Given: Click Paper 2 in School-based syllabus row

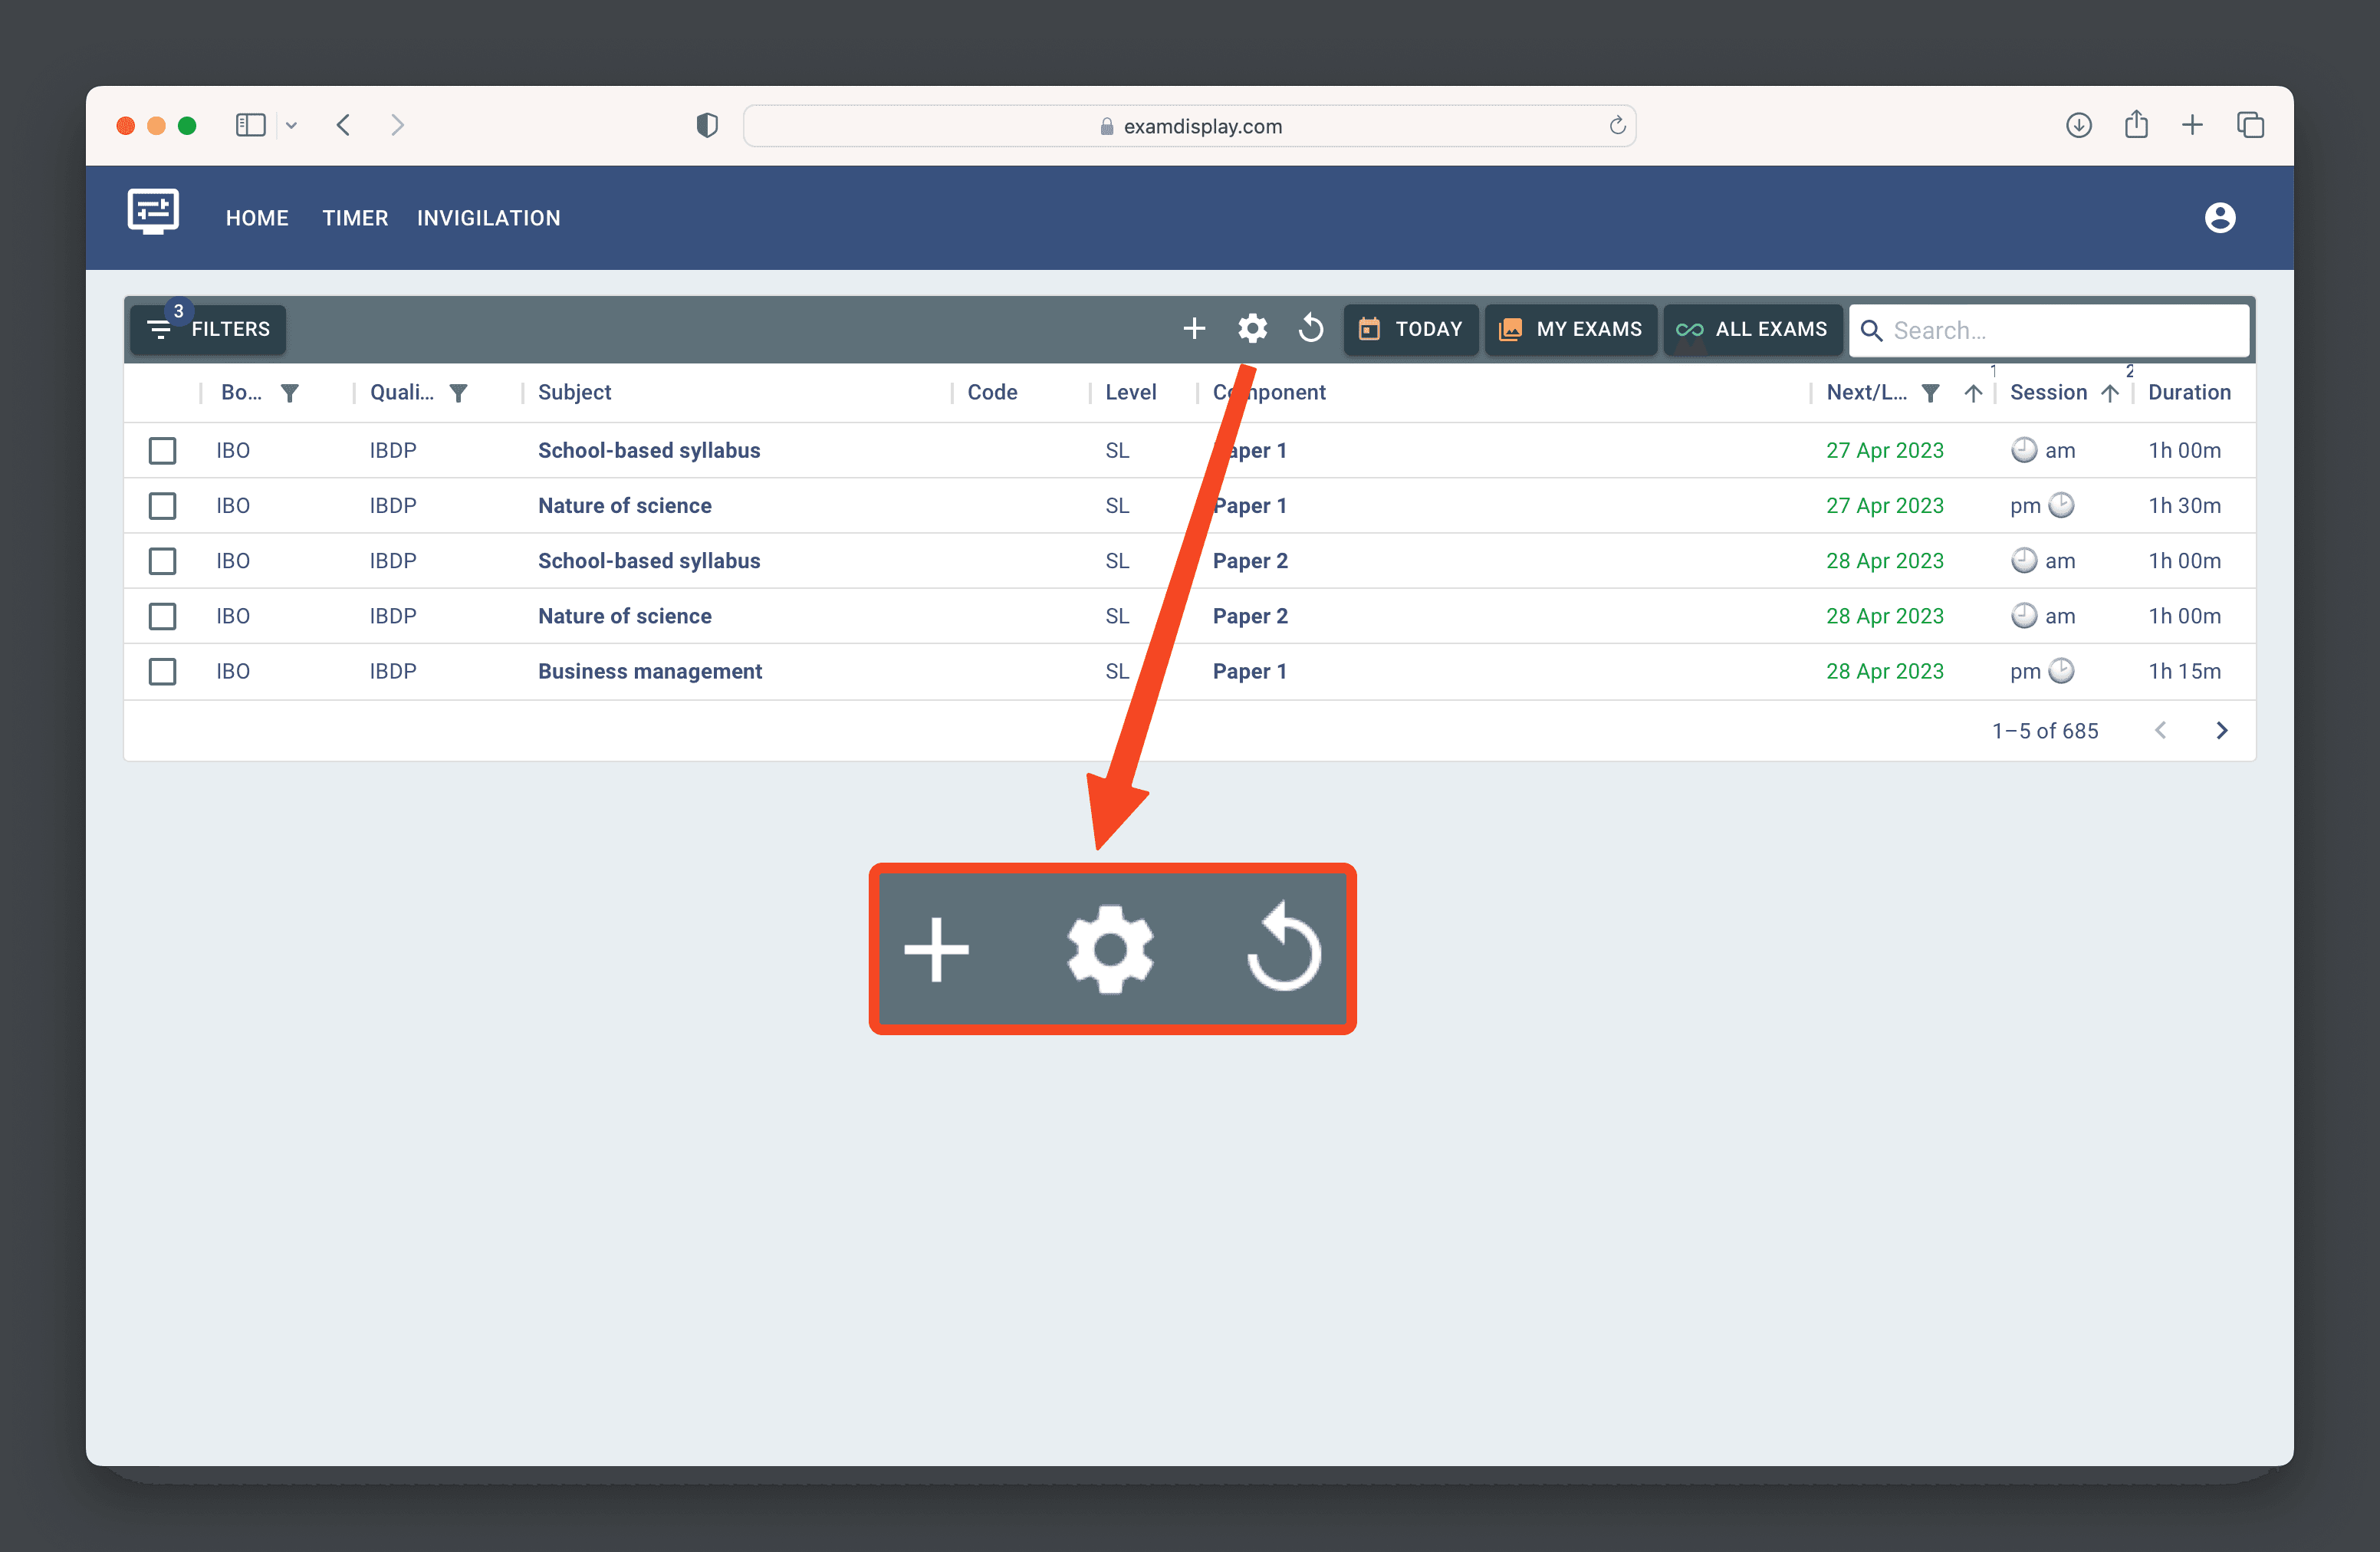Looking at the screenshot, I should pyautogui.click(x=1250, y=561).
